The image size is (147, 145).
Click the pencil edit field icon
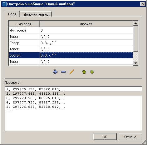[71, 72]
